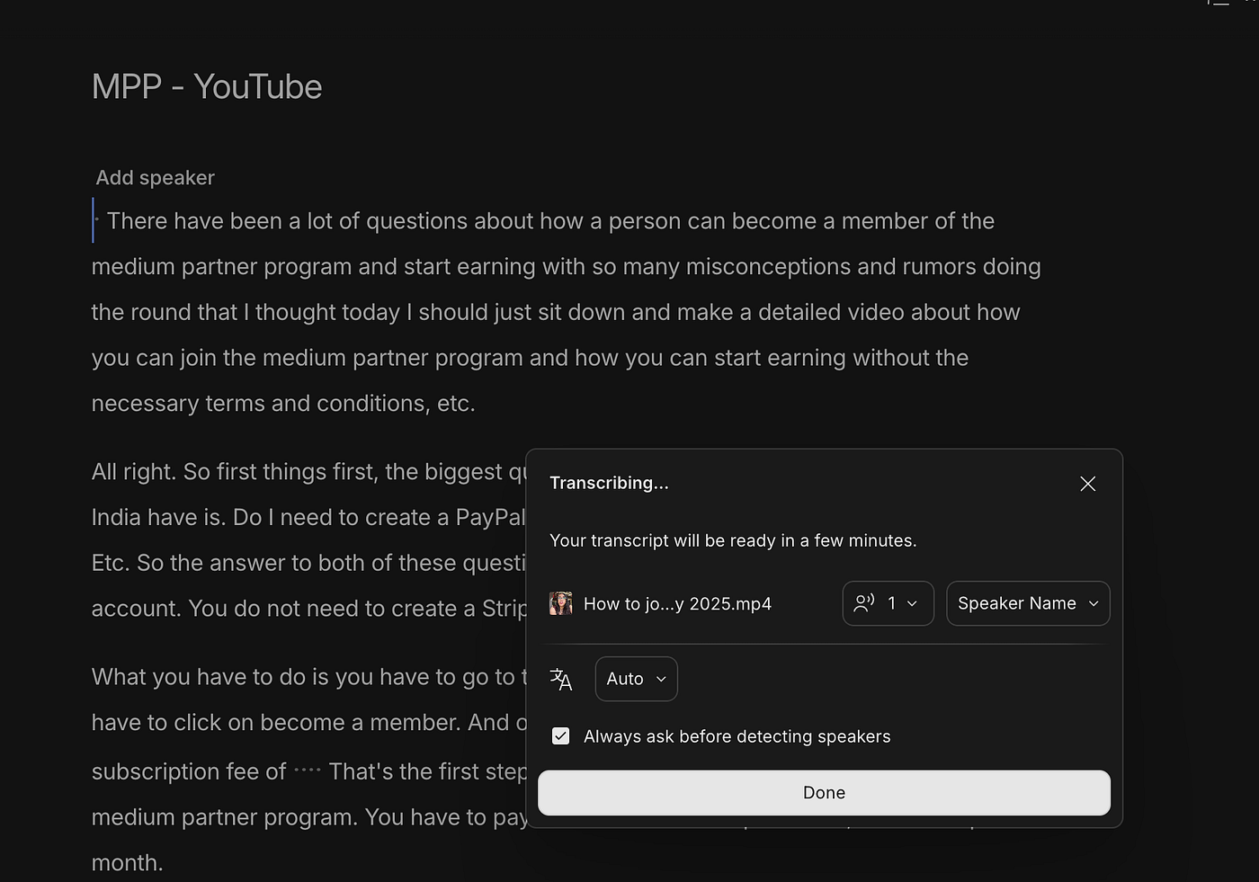The width and height of the screenshot is (1259, 882).
Task: Click the translate language icon
Action: click(x=561, y=679)
